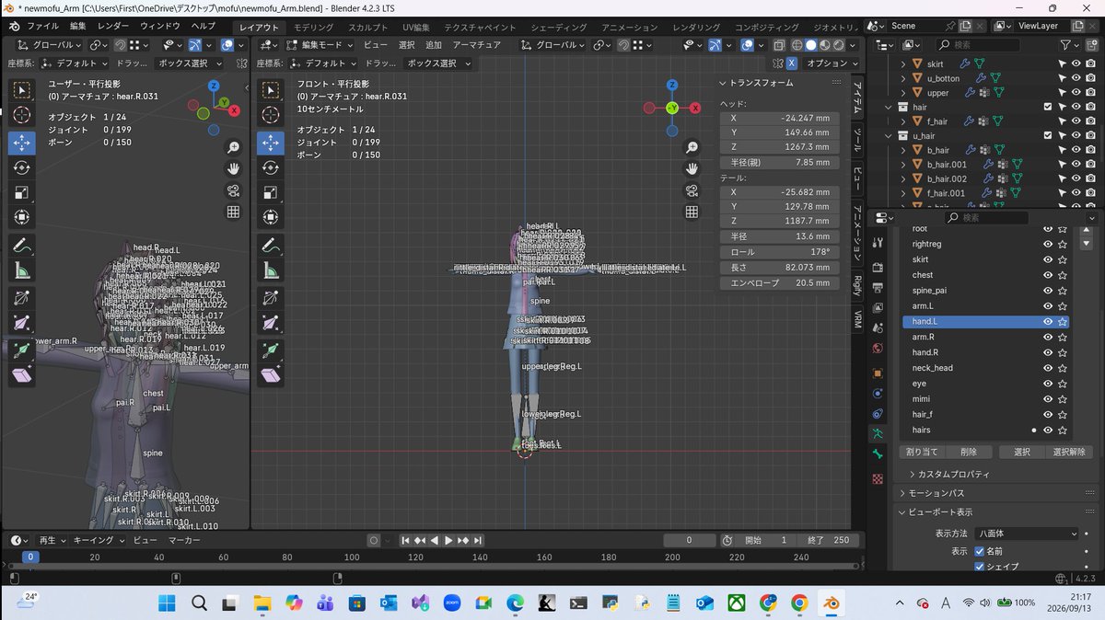
Task: Click the play animation button in the timeline
Action: click(x=448, y=540)
